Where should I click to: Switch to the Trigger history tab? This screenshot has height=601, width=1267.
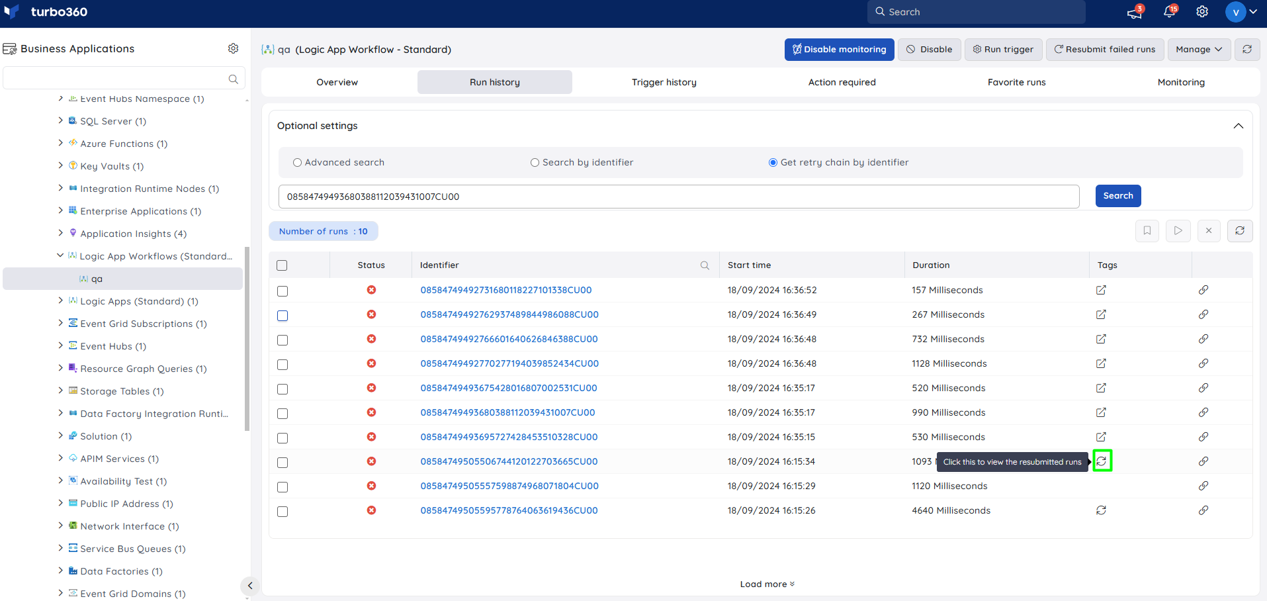[x=664, y=82]
